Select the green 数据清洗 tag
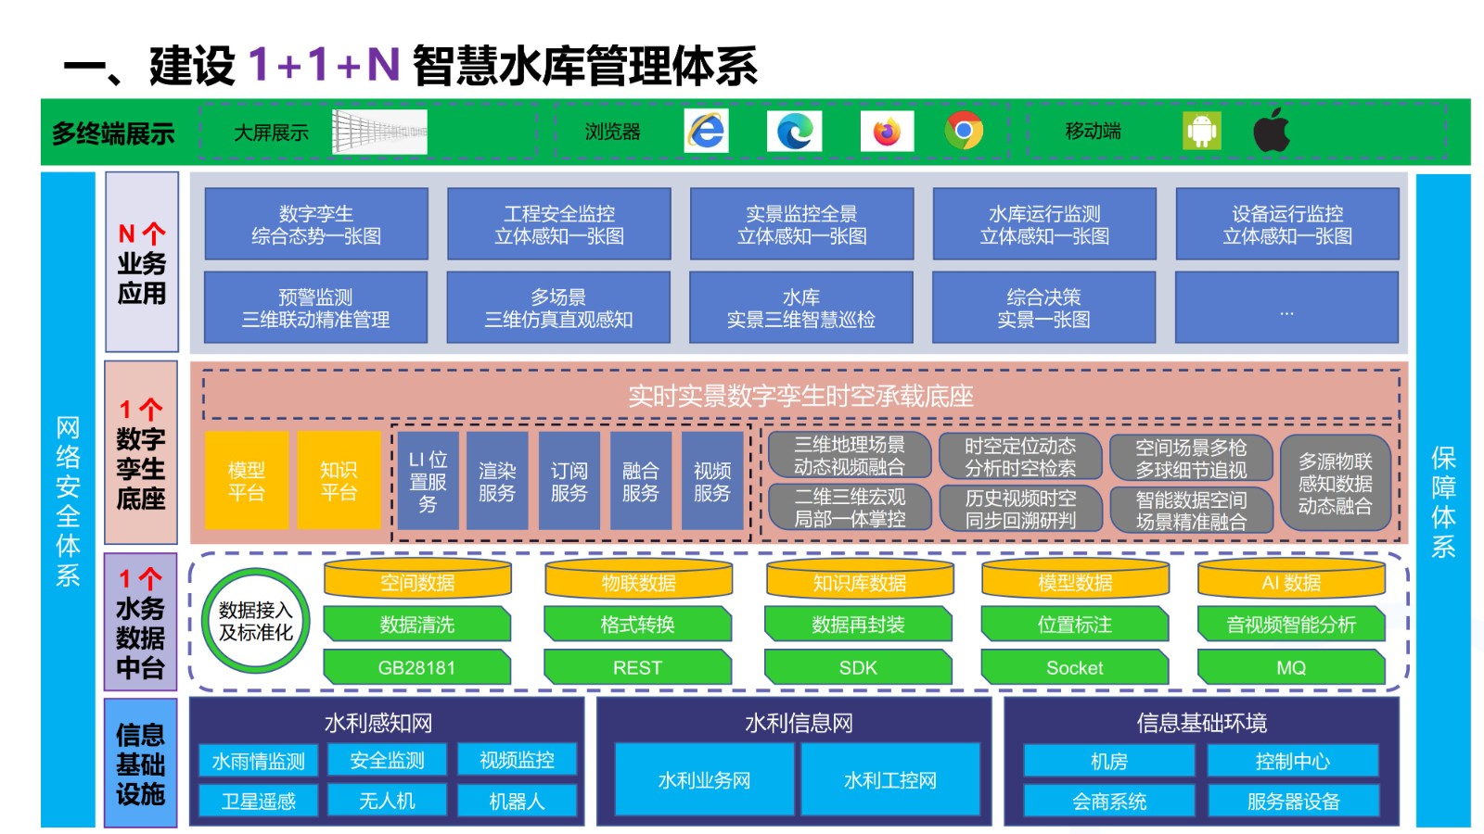The width and height of the screenshot is (1484, 834). coord(417,624)
